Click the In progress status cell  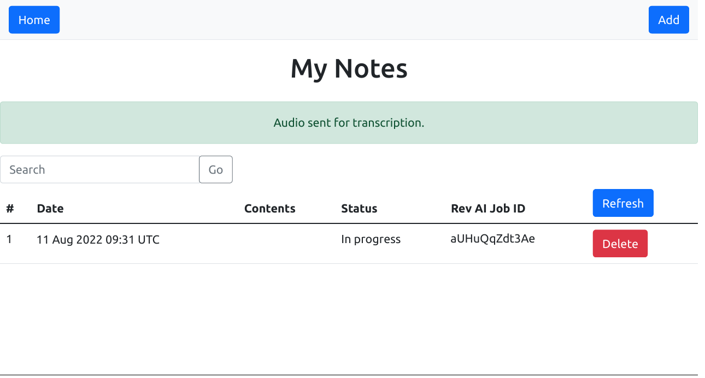pyautogui.click(x=371, y=239)
